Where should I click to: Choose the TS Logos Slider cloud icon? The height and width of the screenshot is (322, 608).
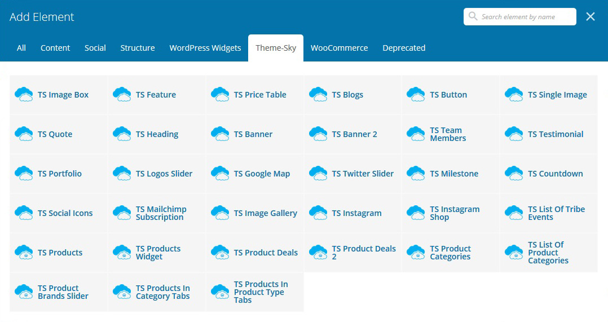click(122, 174)
